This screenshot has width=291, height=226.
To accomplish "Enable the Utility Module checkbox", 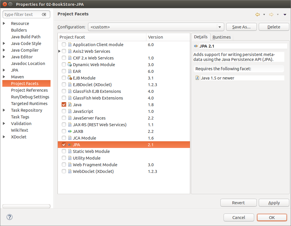I will [64, 158].
